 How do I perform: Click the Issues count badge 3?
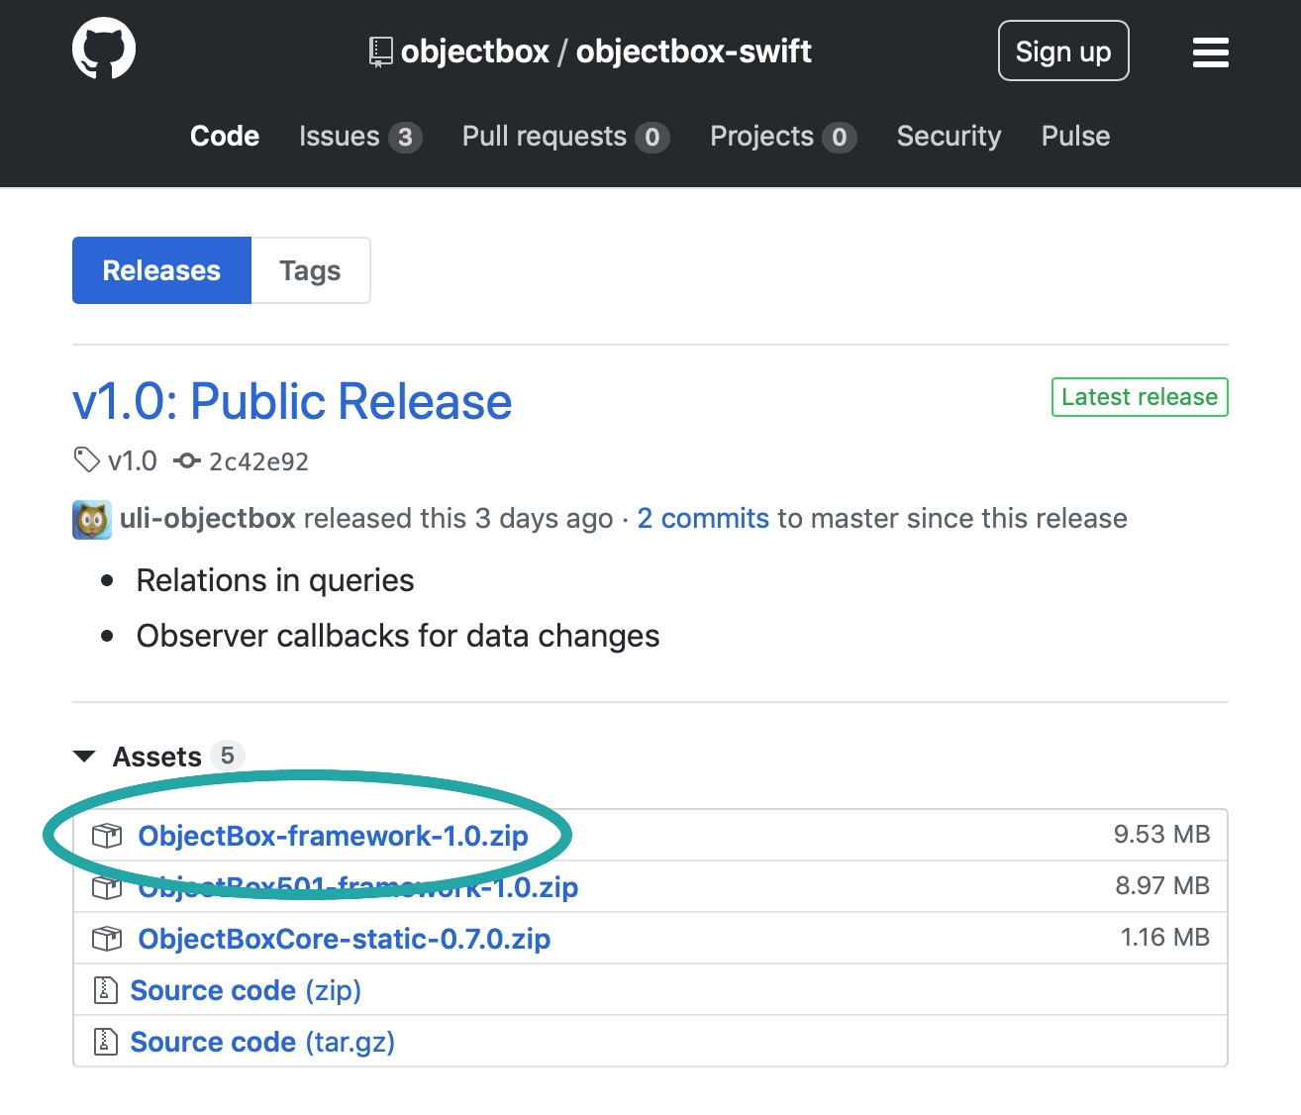[x=405, y=138]
